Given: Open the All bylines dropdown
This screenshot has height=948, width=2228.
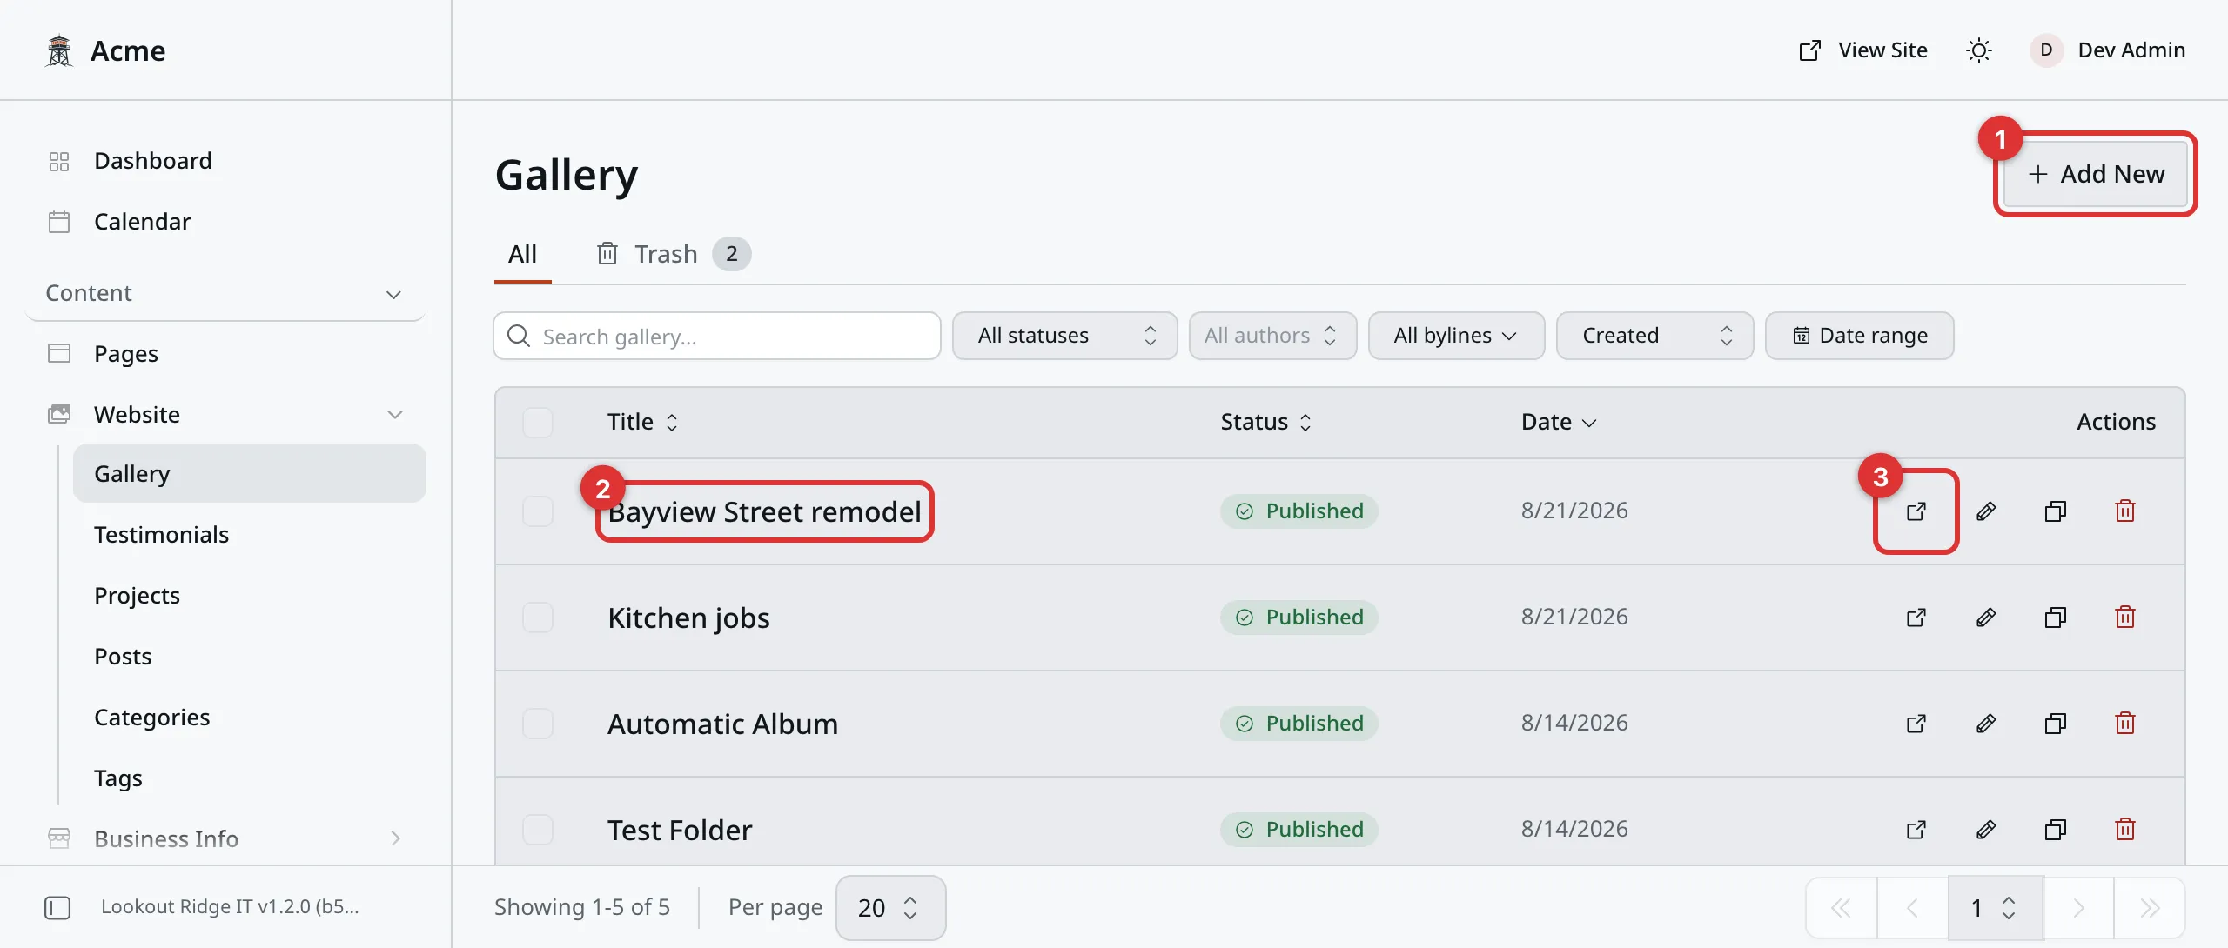Looking at the screenshot, I should [1456, 336].
